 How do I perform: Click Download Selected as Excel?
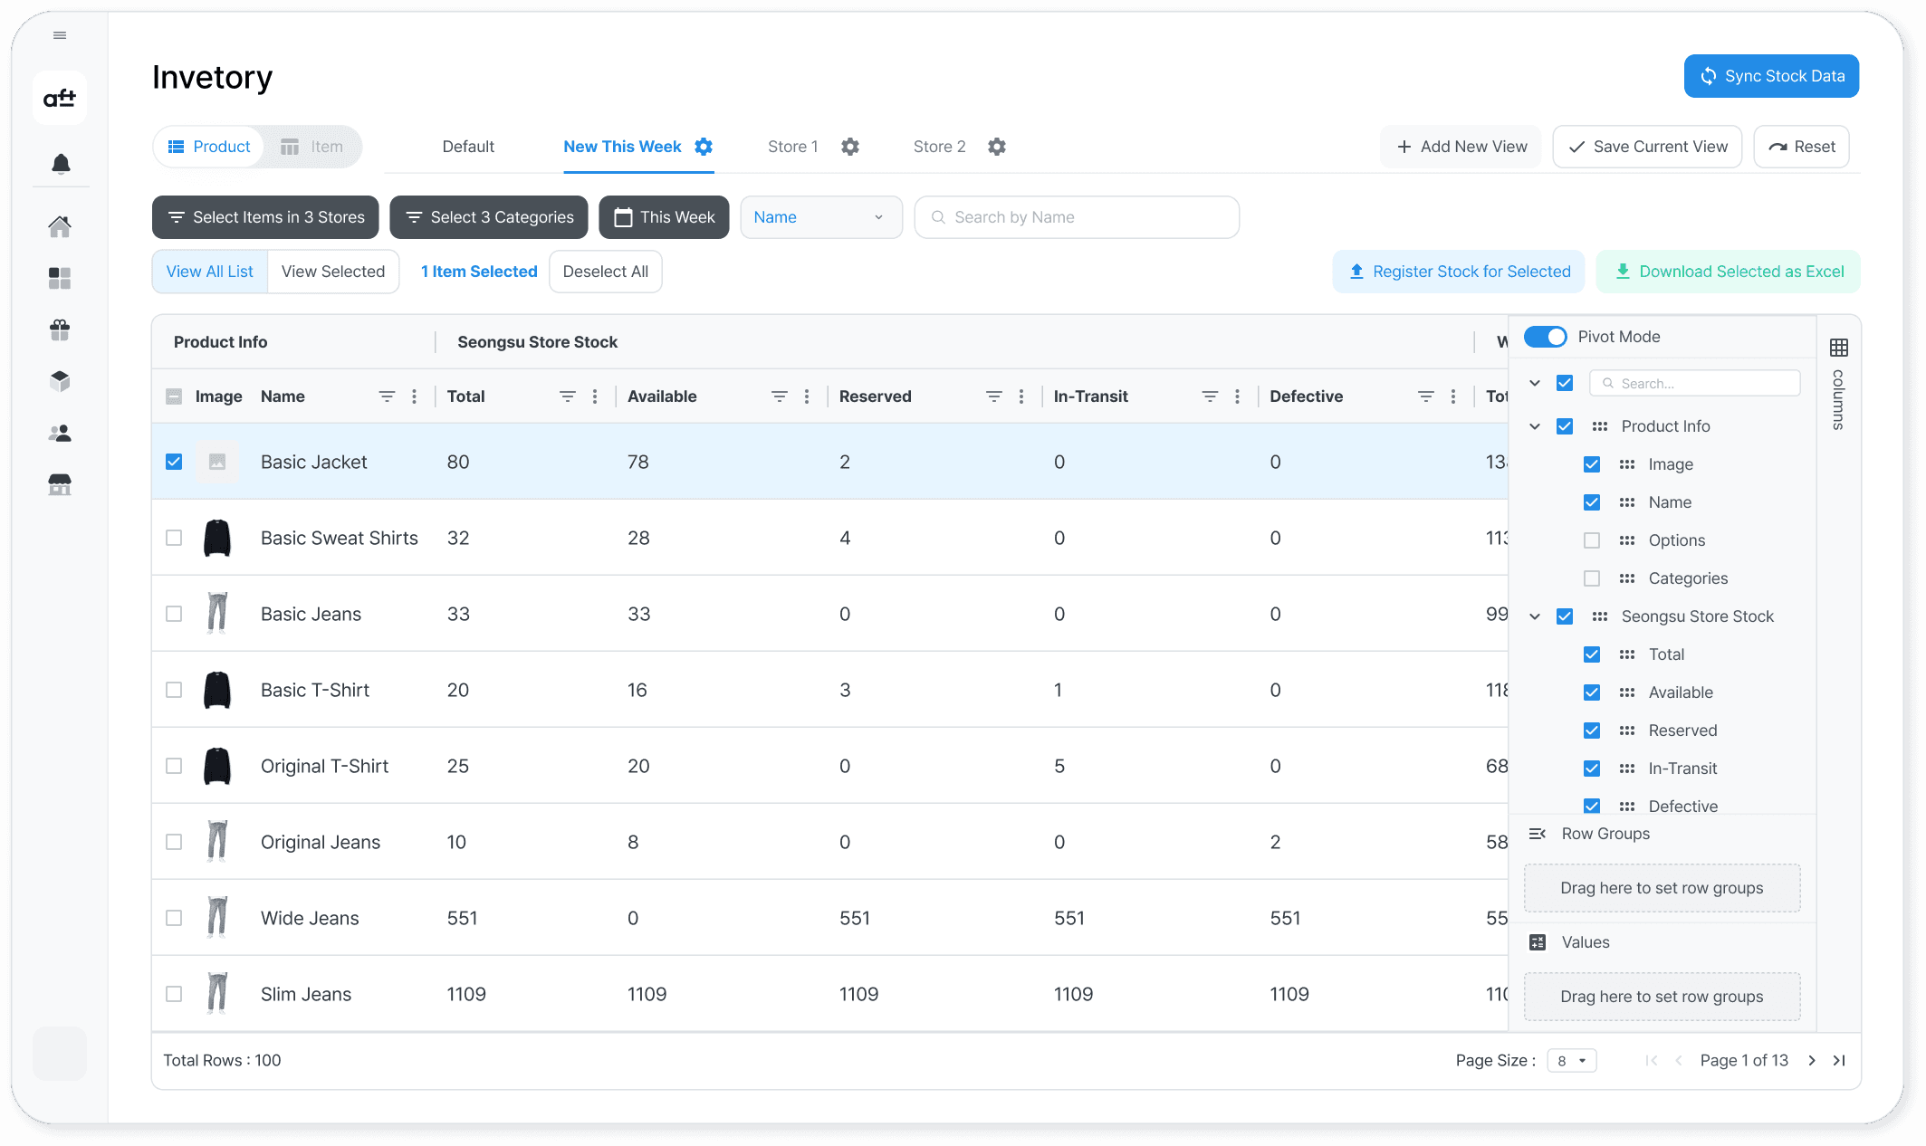(x=1728, y=272)
